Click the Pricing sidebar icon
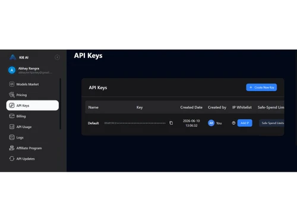 12,95
